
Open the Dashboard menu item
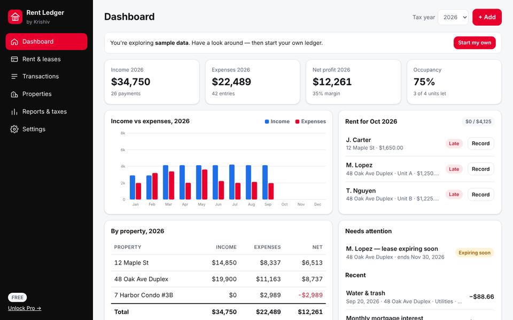pos(46,42)
